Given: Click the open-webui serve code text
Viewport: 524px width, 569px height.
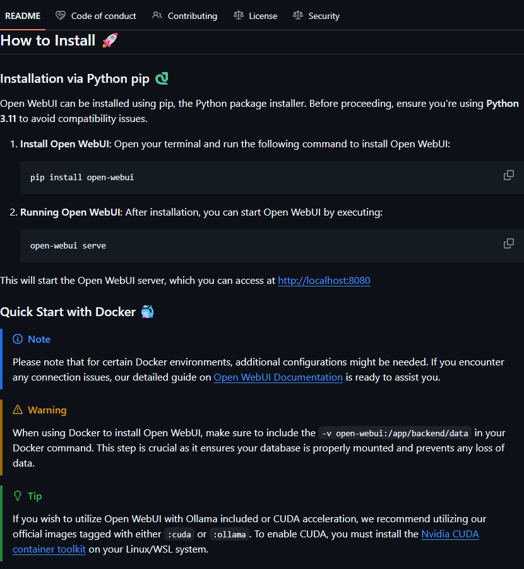Looking at the screenshot, I should point(68,245).
